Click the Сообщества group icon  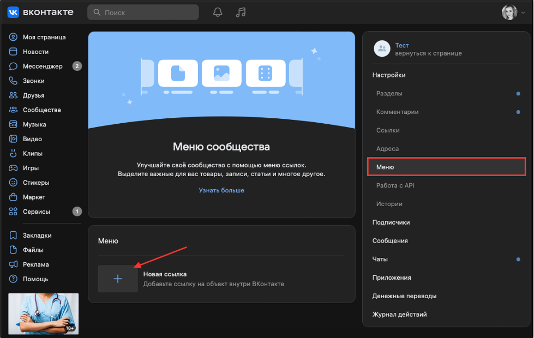point(13,110)
